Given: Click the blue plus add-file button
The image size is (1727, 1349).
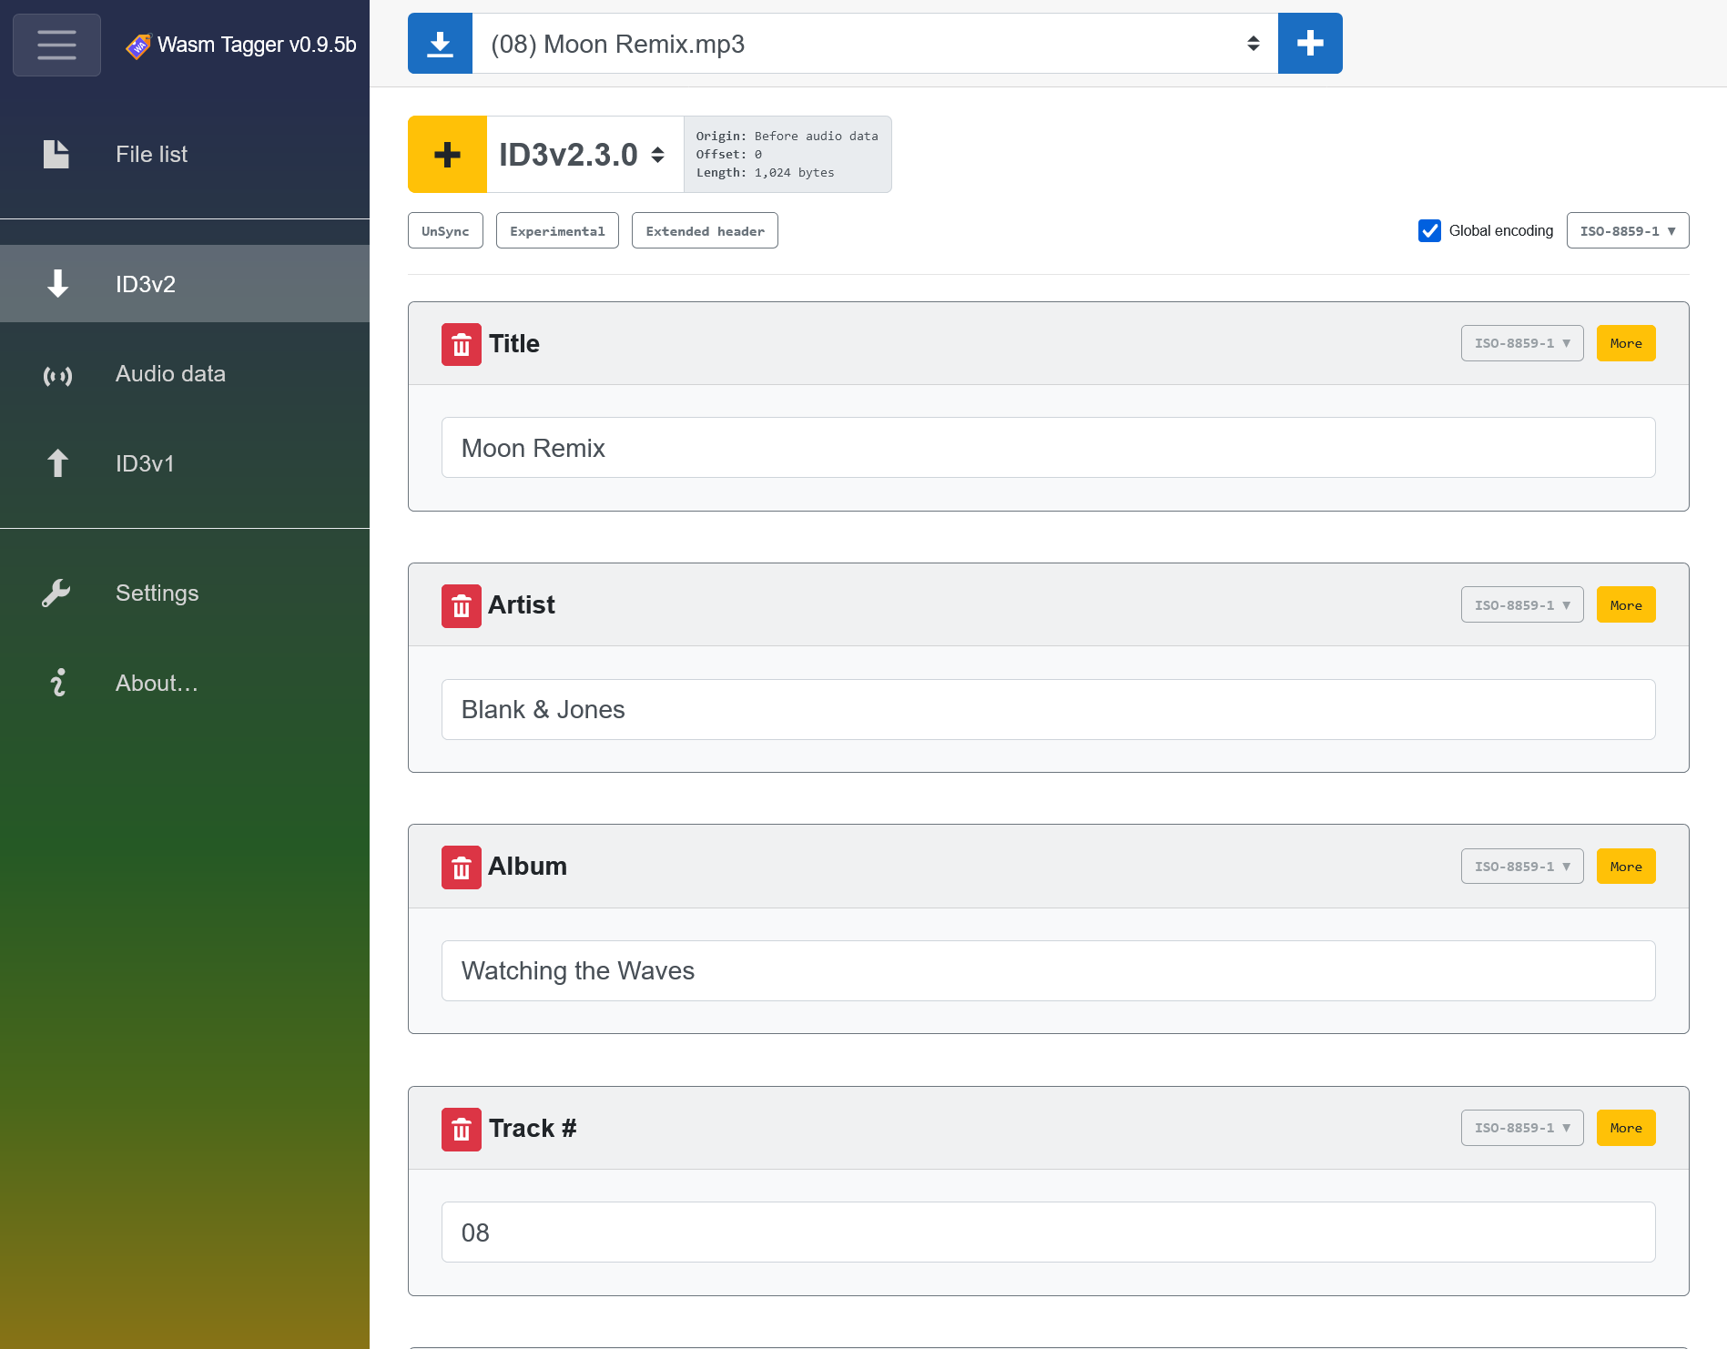Looking at the screenshot, I should tap(1310, 43).
